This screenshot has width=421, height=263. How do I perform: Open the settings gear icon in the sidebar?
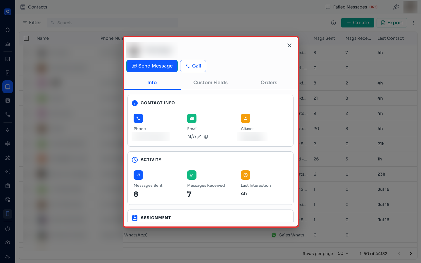click(x=8, y=243)
